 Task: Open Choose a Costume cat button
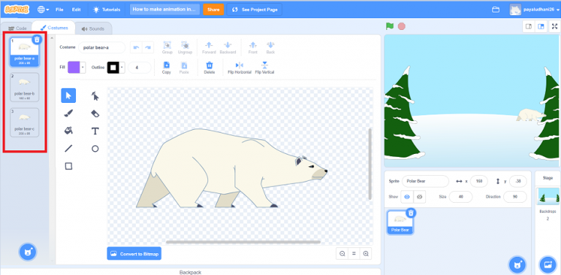[x=28, y=252]
